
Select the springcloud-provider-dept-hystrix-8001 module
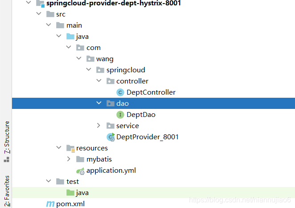(114, 3)
